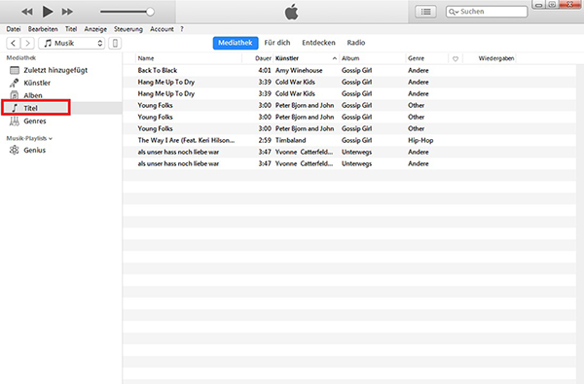Click the Genres guitars icon

[15, 121]
